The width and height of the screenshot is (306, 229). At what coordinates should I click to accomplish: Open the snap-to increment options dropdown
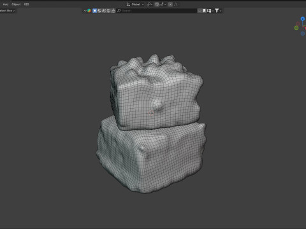163,4
